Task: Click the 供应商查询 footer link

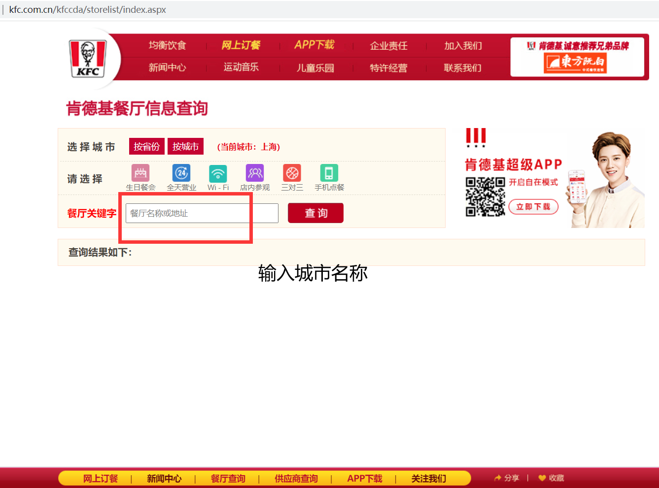Action: tap(295, 478)
